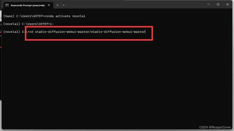Image resolution: width=234 pixels, height=131 pixels.
Task: Close the terminal window
Action: [227, 4]
